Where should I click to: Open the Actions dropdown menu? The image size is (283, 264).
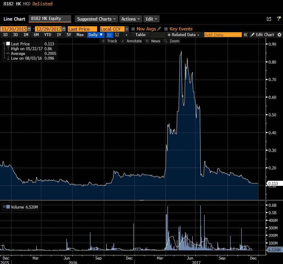click(x=131, y=19)
